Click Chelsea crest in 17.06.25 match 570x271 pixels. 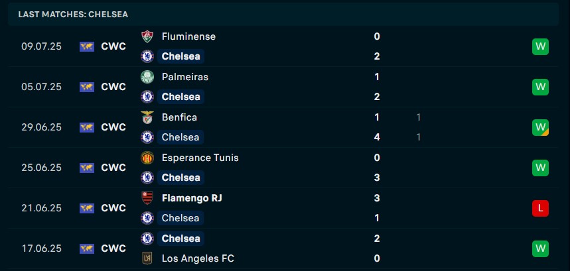147,239
